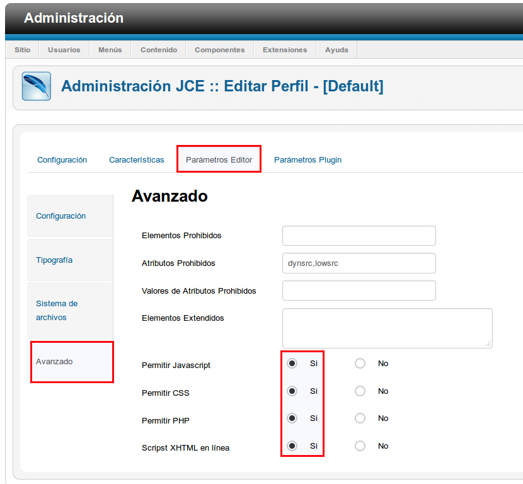Open the Usuarios menu
Screen dimensions: 523x484
pyautogui.click(x=64, y=50)
